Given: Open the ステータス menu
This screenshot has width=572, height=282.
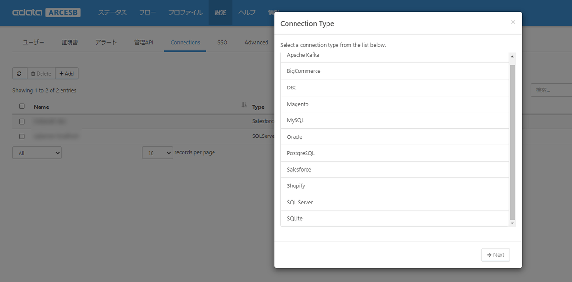Looking at the screenshot, I should coord(112,12).
